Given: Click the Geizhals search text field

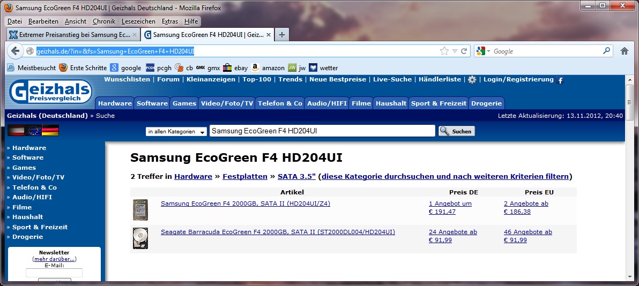Looking at the screenshot, I should [322, 131].
